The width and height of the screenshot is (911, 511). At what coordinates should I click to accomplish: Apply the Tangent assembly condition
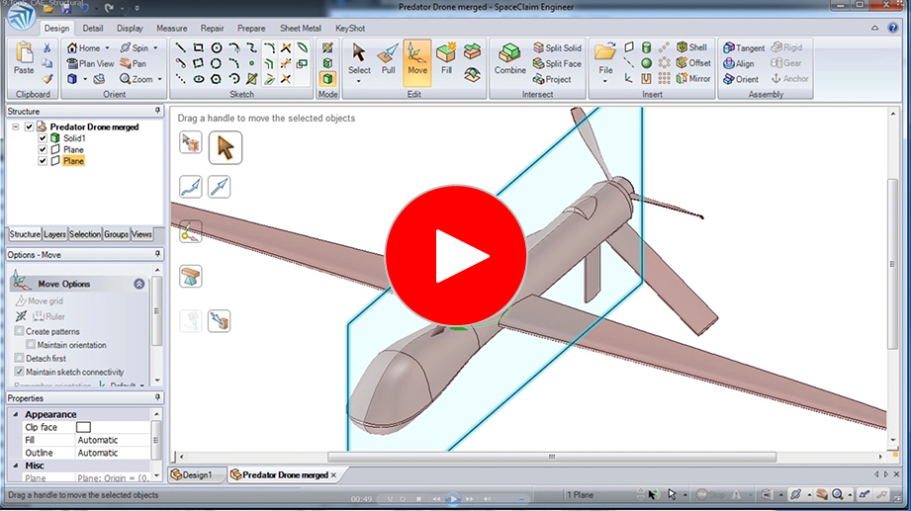tap(744, 47)
